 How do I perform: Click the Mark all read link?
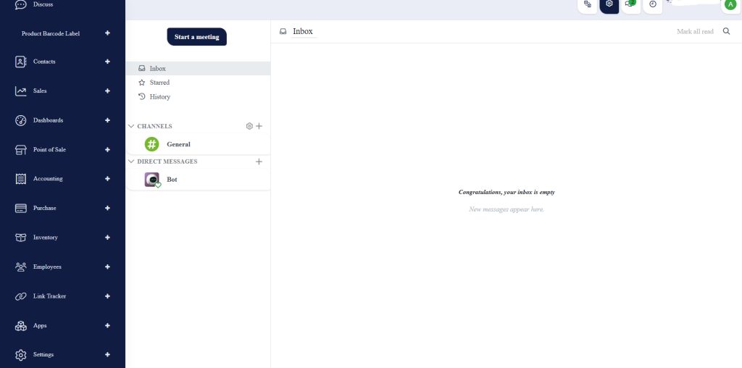[x=695, y=32]
